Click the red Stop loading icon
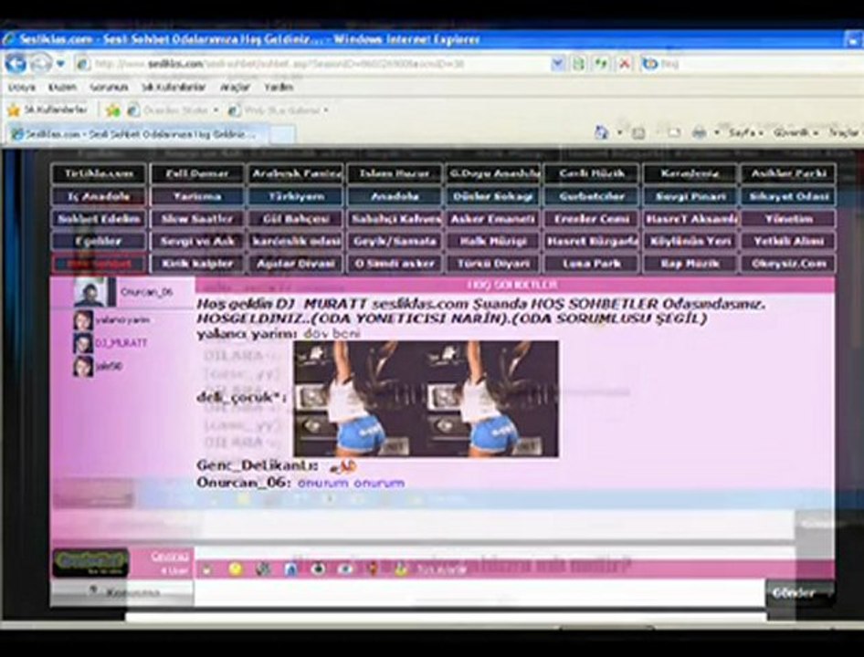 [x=625, y=64]
